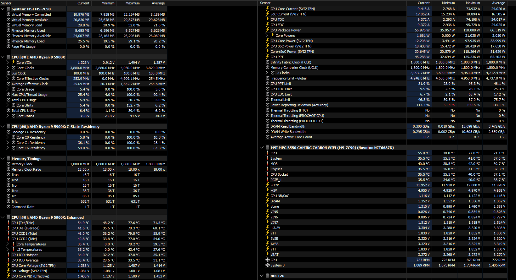Click the clock icon beside Total CPU Utility
516x280 pixels.
9,111
